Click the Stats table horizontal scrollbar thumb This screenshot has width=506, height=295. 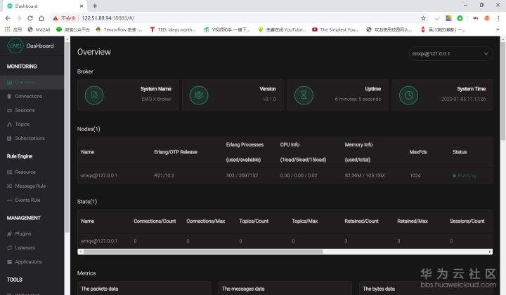[203, 252]
